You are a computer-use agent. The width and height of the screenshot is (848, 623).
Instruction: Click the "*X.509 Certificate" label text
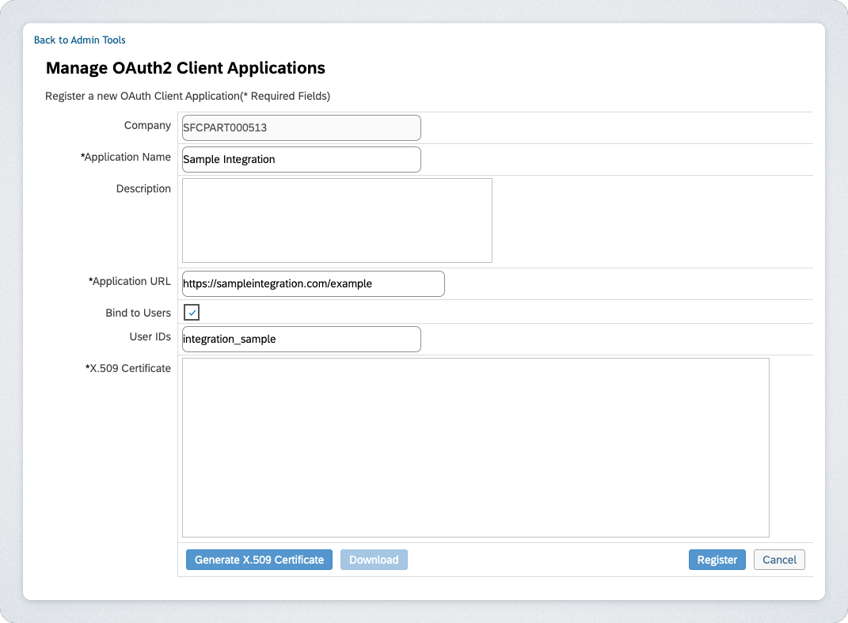128,368
